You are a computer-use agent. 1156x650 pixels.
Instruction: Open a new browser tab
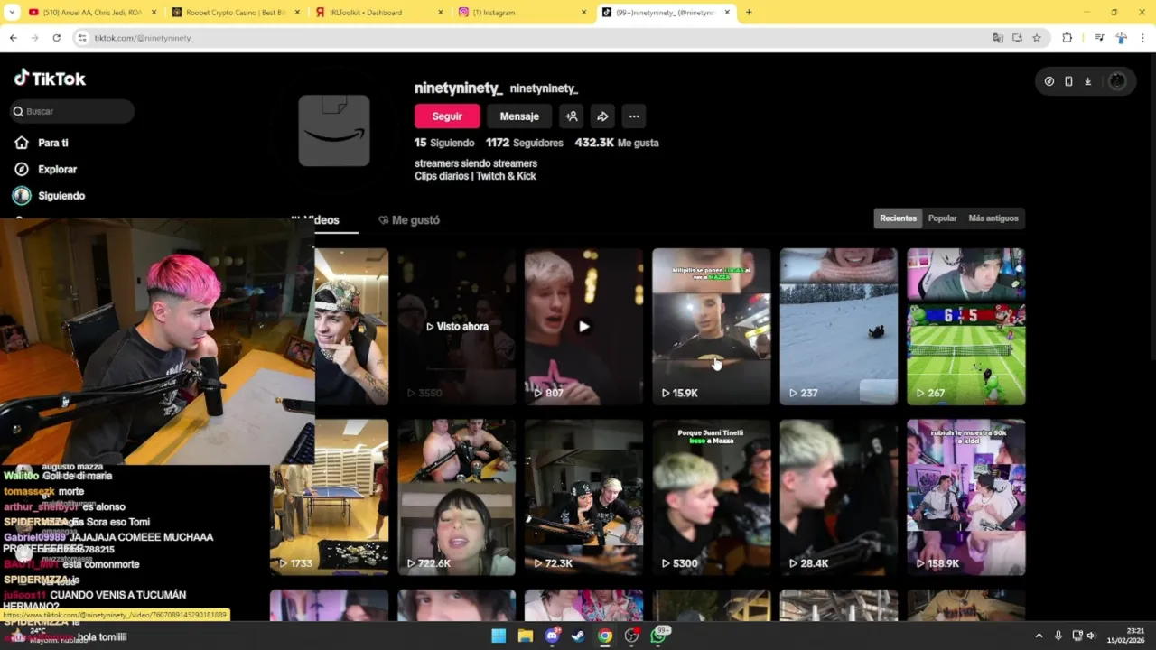coord(749,13)
